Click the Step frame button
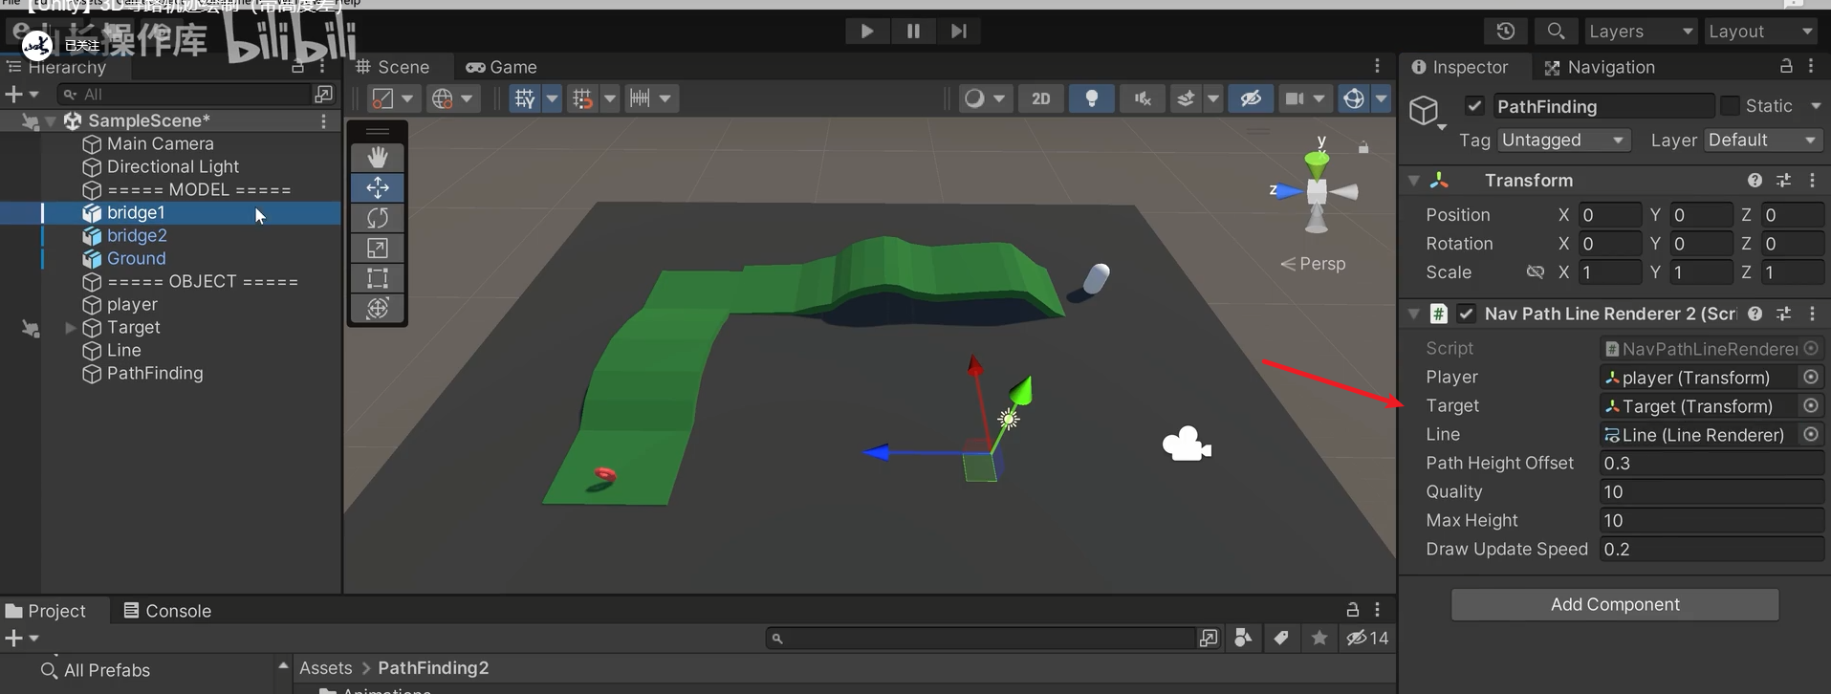Viewport: 1831px width, 694px height. click(x=958, y=32)
